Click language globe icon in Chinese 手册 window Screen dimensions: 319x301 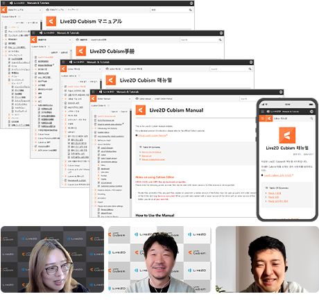click(x=221, y=33)
